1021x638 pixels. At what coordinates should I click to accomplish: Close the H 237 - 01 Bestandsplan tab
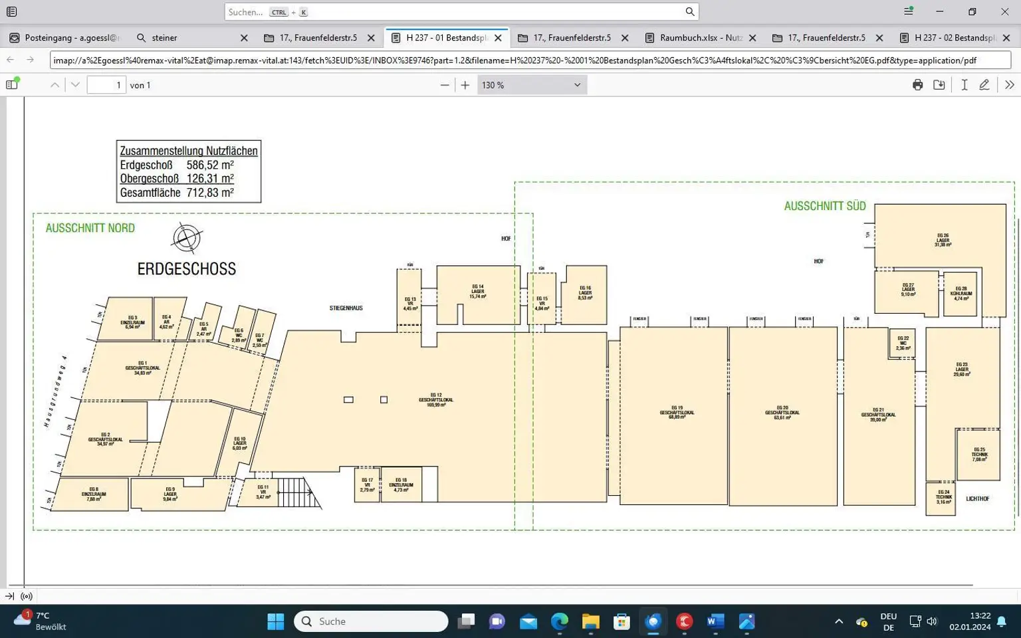tap(498, 38)
